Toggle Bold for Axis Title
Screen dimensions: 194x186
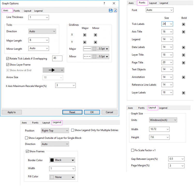(x=183, y=32)
